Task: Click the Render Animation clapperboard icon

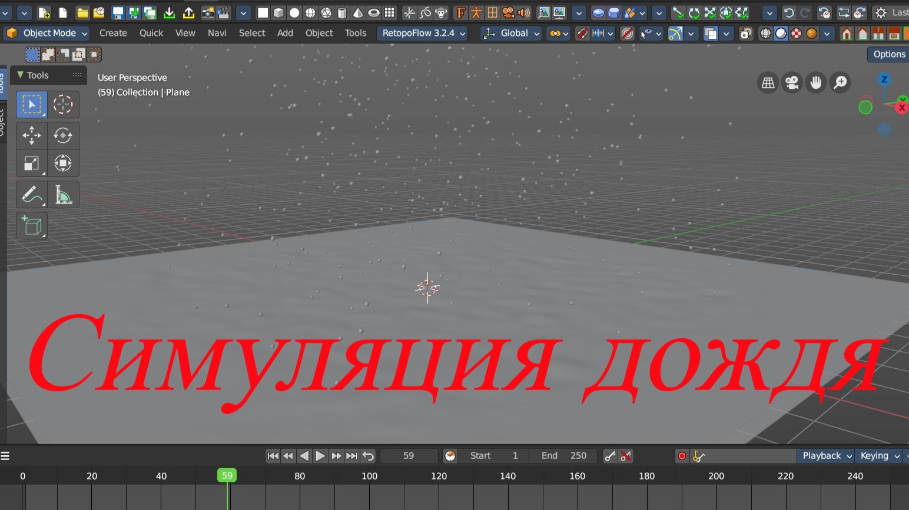Action: 223,13
